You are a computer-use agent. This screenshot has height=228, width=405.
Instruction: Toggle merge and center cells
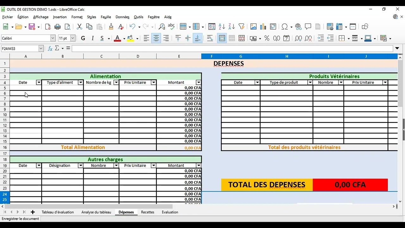pyautogui.click(x=222, y=38)
